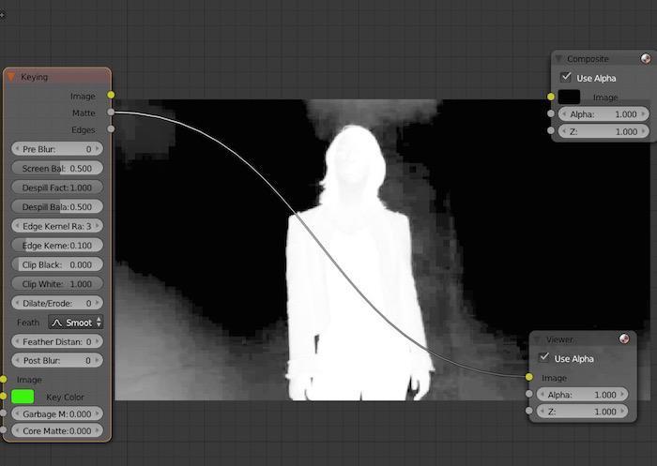Click the Keying Matte output socket
The width and height of the screenshot is (657, 466).
click(x=111, y=112)
